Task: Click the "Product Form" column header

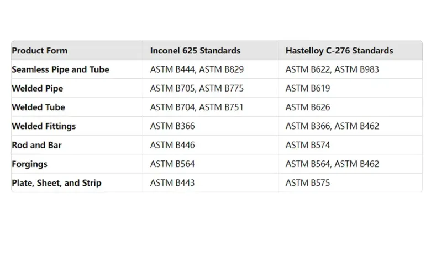Action: [40, 51]
